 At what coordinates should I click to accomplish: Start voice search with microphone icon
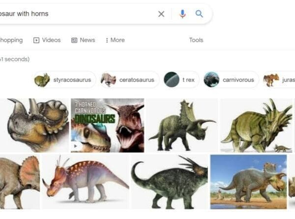tap(182, 14)
